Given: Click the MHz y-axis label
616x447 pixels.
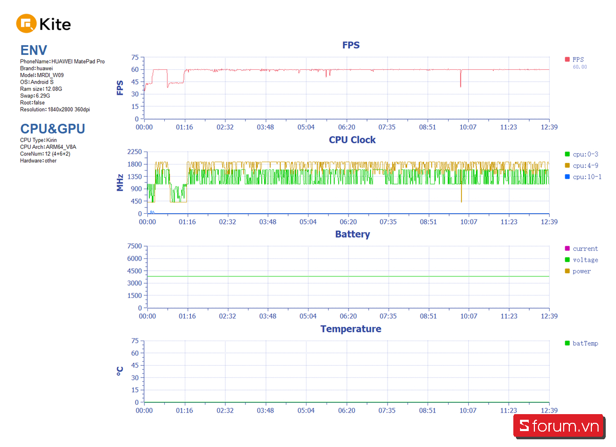Looking at the screenshot, I should tap(120, 182).
